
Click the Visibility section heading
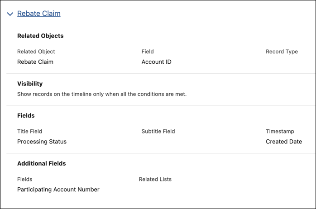tap(30, 84)
